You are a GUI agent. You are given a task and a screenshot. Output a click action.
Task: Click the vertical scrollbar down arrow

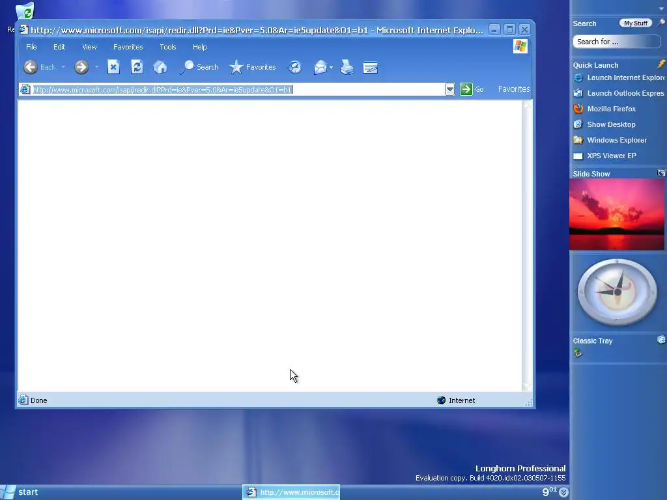(x=527, y=386)
